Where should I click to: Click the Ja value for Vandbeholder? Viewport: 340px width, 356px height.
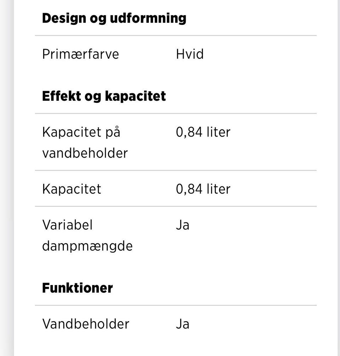[183, 324]
